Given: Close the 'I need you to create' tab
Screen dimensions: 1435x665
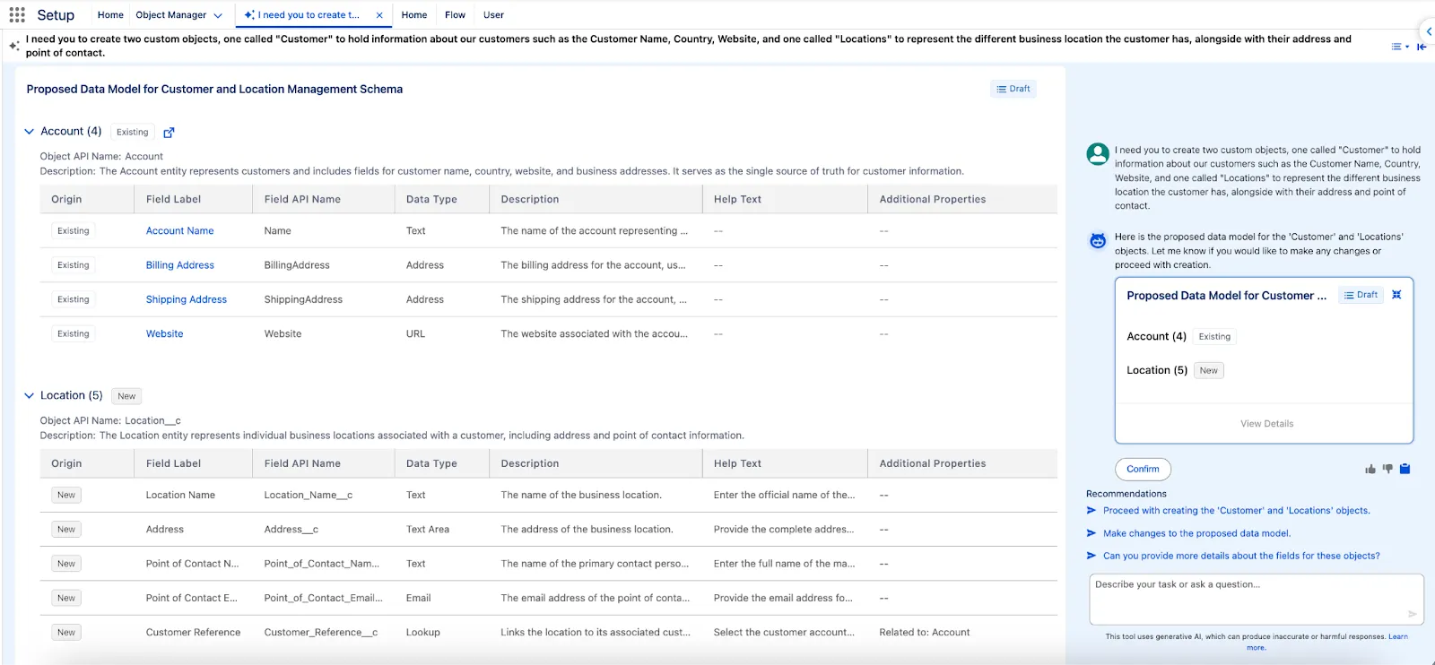Looking at the screenshot, I should 379,15.
